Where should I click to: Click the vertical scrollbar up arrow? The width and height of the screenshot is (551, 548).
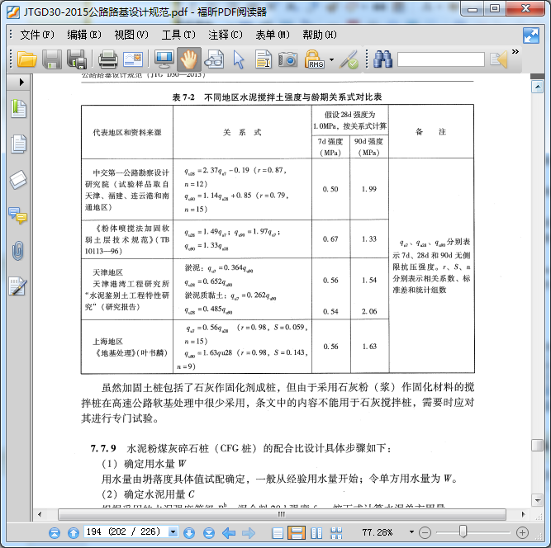538,87
